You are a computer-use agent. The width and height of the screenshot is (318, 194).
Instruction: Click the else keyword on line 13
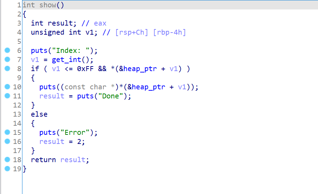click(39, 114)
